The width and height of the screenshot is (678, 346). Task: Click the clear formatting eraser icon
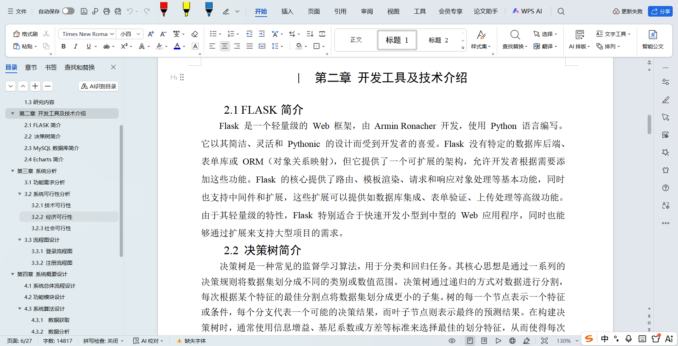click(x=195, y=34)
